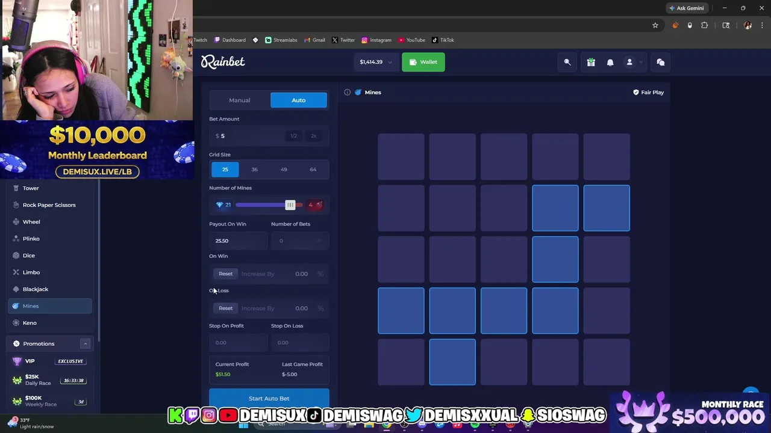This screenshot has height=433, width=771.
Task: Open the notifications bell
Action: coord(610,62)
